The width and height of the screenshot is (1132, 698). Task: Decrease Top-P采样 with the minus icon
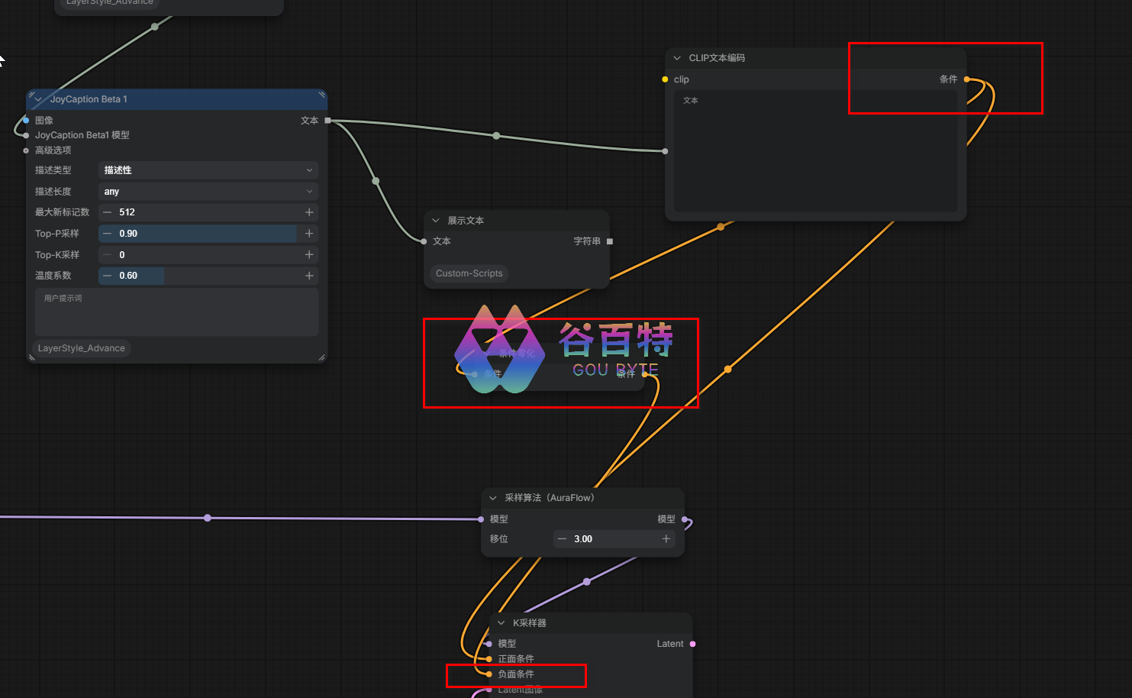click(108, 234)
